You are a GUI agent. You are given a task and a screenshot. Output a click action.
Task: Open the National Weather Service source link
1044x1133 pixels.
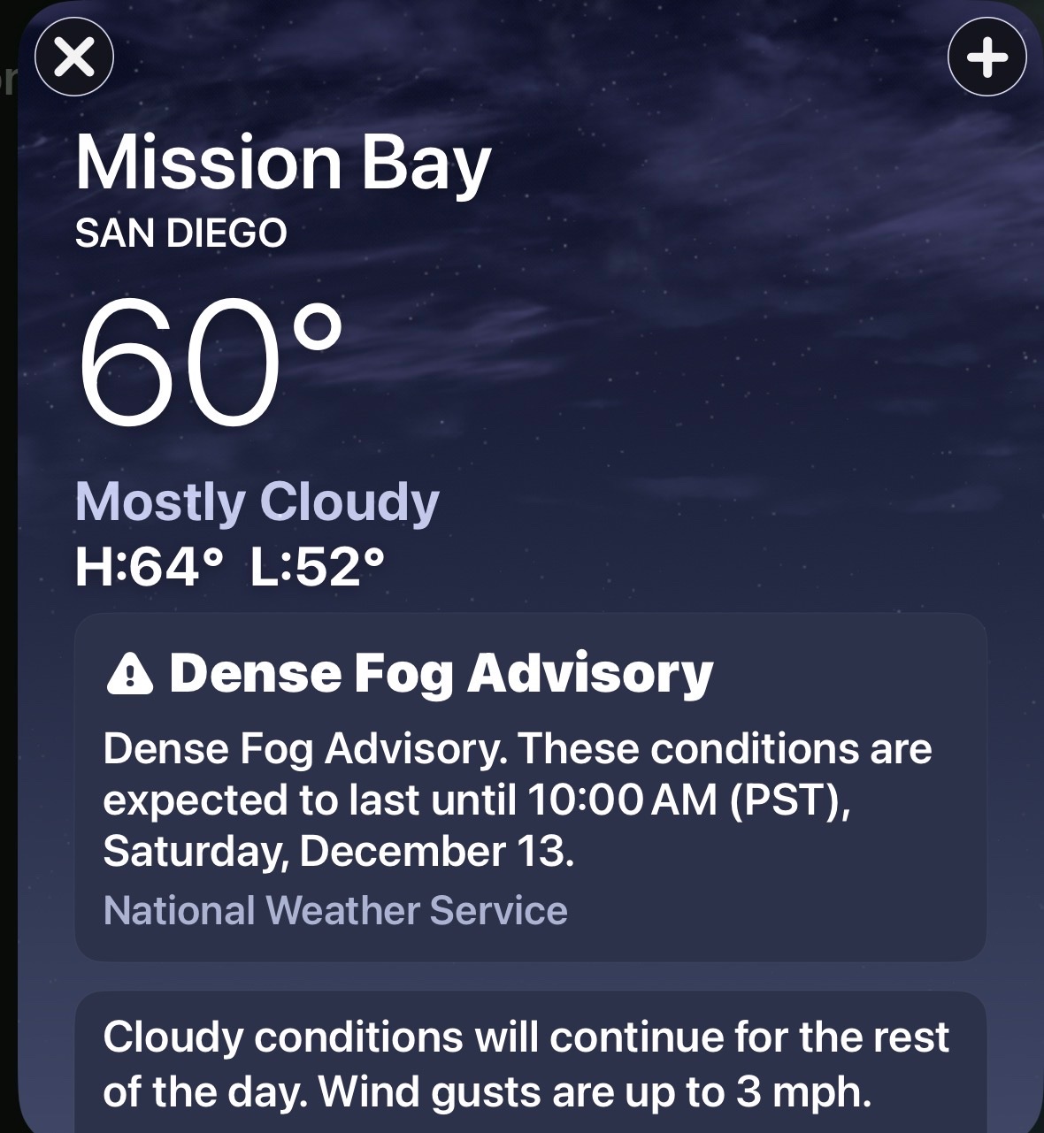pyautogui.click(x=335, y=910)
